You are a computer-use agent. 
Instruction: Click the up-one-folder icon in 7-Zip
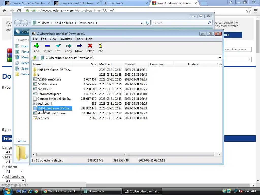pyautogui.click(x=35, y=58)
